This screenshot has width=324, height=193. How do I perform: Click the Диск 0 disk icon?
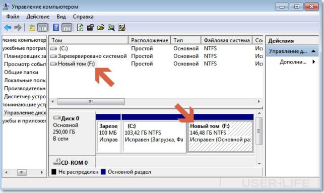[x=57, y=118]
